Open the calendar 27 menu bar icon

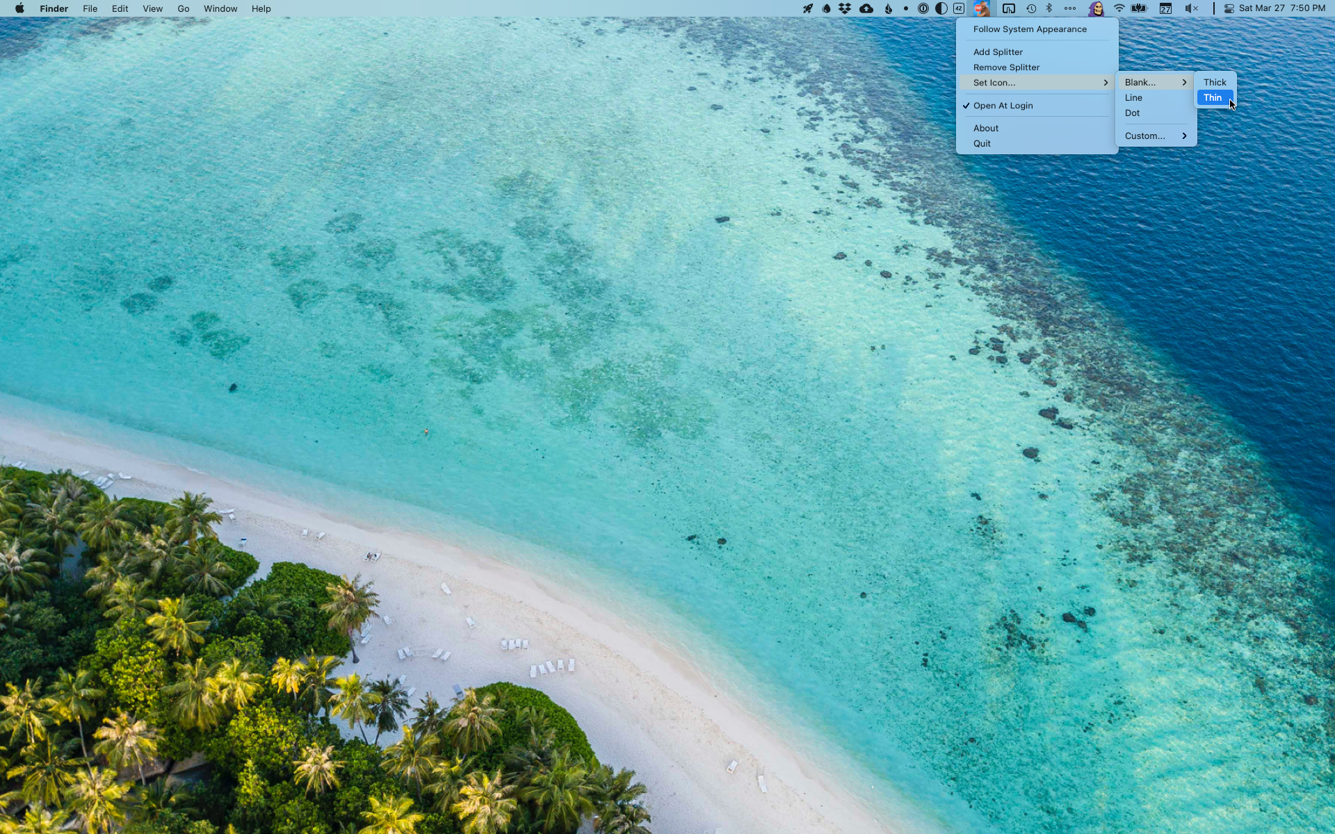point(1166,9)
